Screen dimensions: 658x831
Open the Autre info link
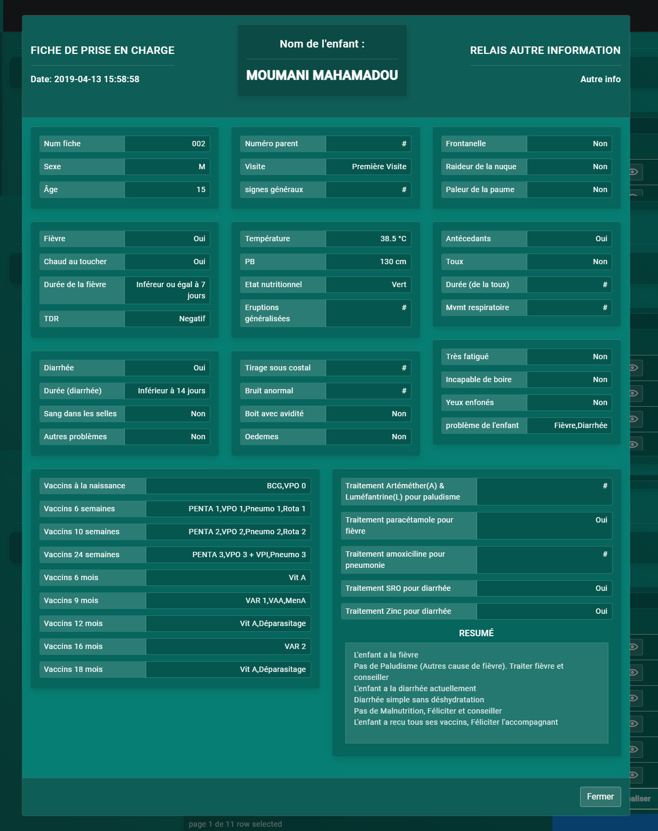pos(600,79)
